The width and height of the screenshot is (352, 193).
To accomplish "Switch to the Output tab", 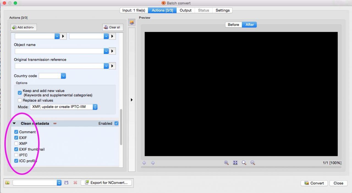I will tap(185, 10).
